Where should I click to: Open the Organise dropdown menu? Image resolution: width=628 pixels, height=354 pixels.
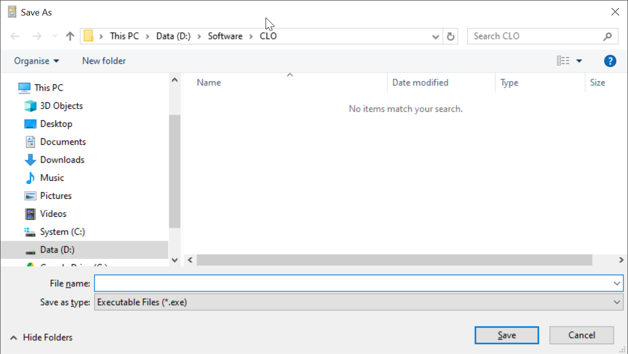click(36, 61)
